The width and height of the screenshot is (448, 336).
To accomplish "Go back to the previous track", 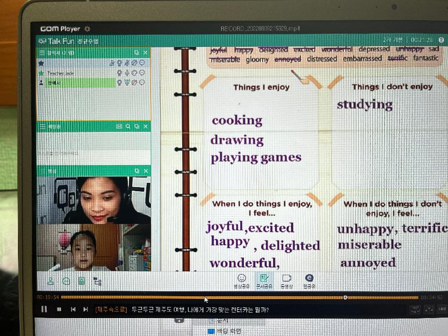I will coord(73,309).
